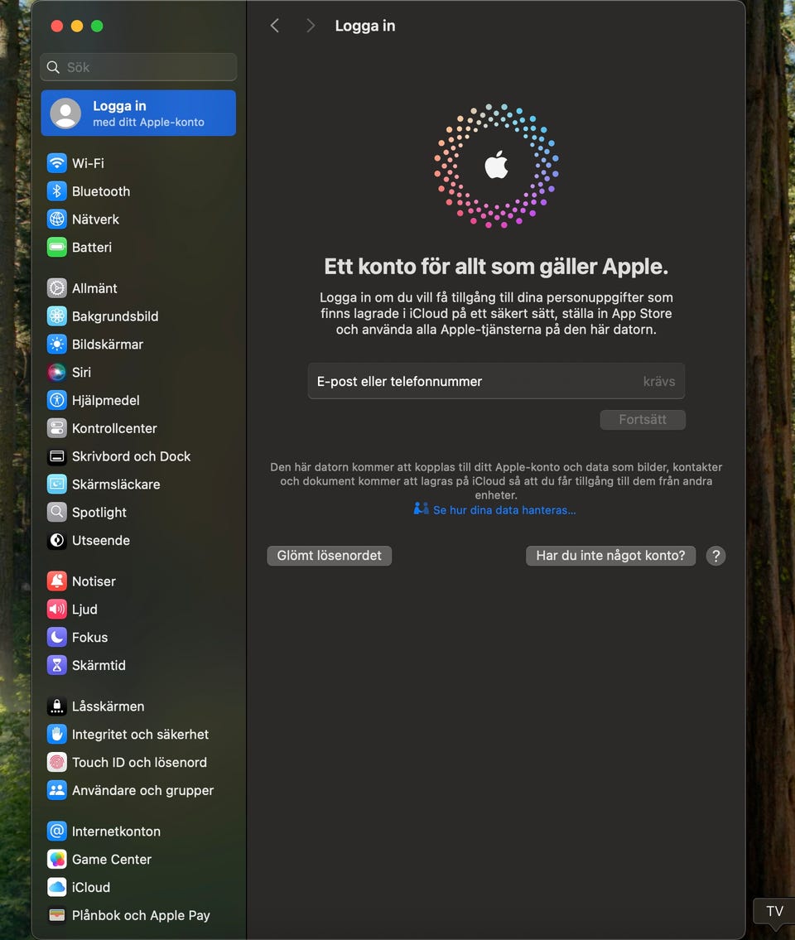The height and width of the screenshot is (940, 795).
Task: Select Skrivbord och Dock icon
Action: pyautogui.click(x=57, y=456)
